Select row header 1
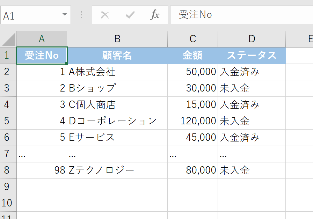 coord(8,55)
